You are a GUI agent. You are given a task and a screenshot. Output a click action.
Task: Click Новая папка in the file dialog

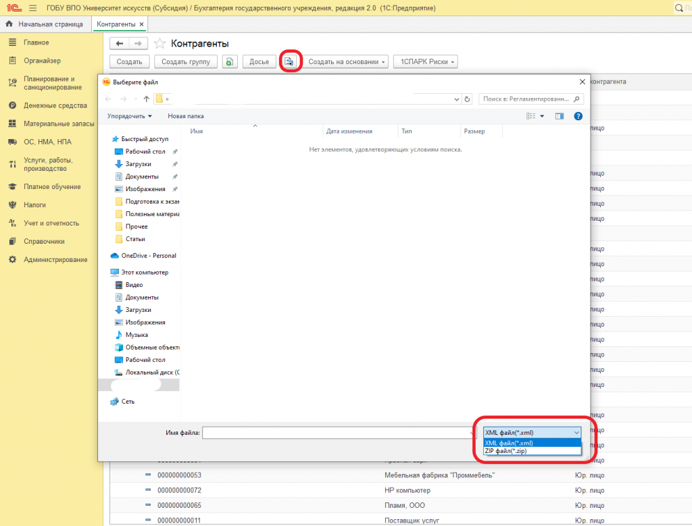click(186, 116)
